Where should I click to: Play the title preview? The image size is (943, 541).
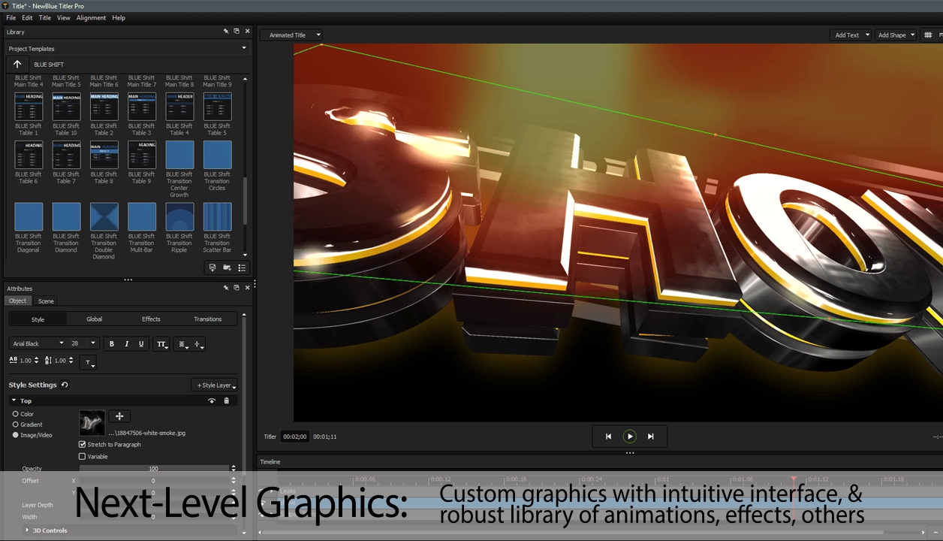coord(630,436)
